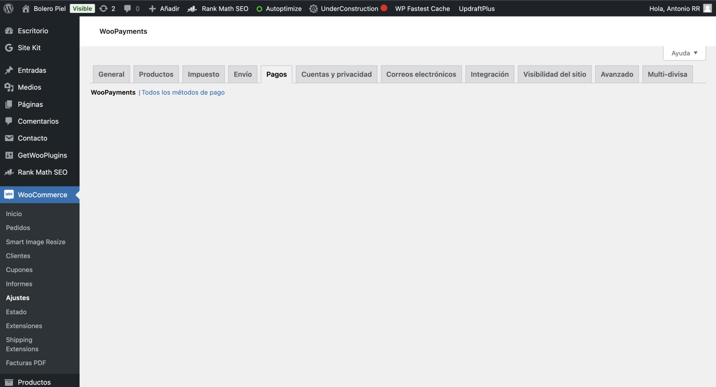Open the Integración tab

click(x=490, y=74)
